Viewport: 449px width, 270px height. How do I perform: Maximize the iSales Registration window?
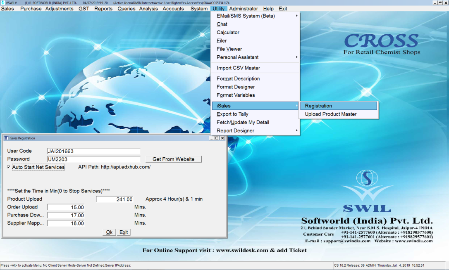217,138
